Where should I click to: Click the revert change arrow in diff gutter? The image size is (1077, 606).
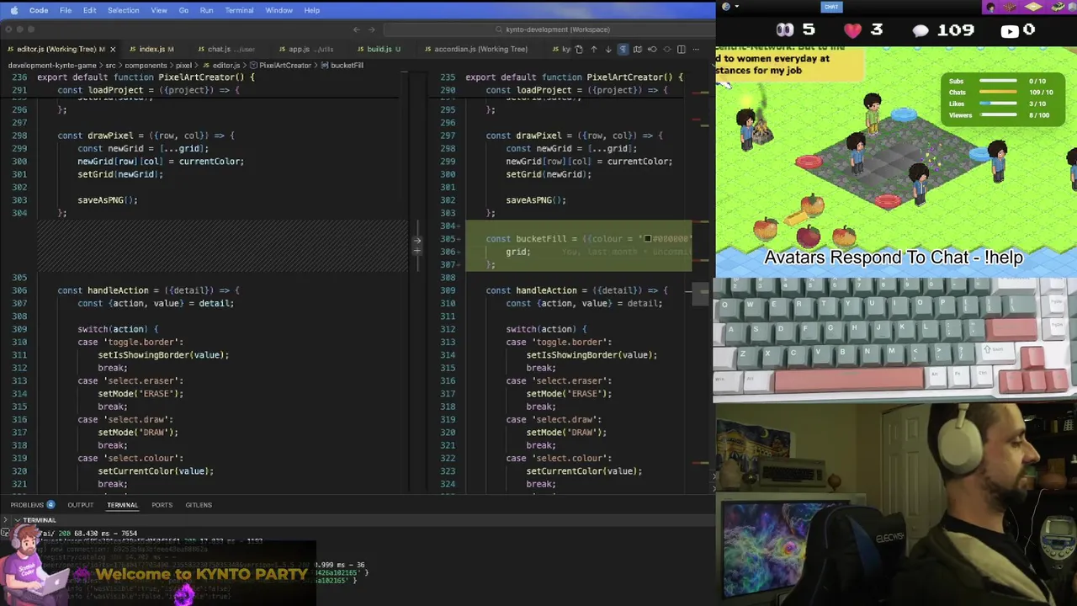pyautogui.click(x=416, y=242)
